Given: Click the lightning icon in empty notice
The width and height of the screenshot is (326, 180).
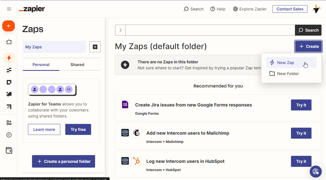Looking at the screenshot, I should pos(125,65).
